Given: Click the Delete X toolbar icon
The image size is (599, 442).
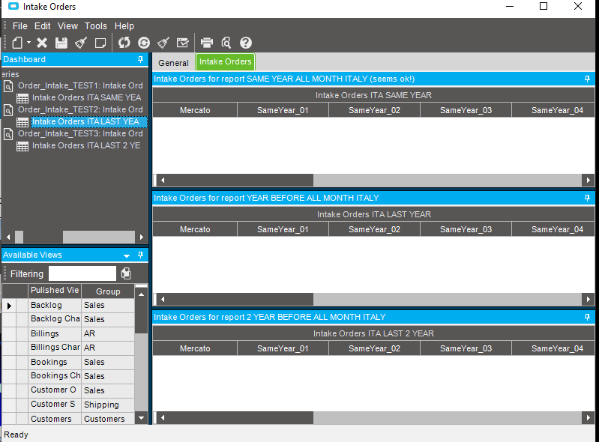Looking at the screenshot, I should tap(42, 43).
